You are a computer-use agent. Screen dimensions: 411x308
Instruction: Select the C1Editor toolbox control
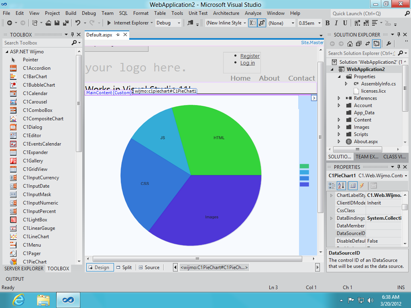click(x=32, y=136)
